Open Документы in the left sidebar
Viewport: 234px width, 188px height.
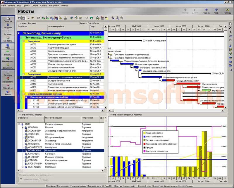pos(8,66)
